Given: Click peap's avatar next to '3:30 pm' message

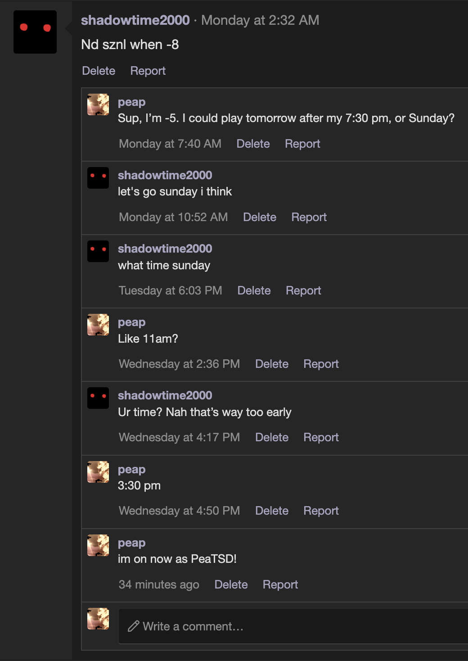Looking at the screenshot, I should pyautogui.click(x=98, y=472).
